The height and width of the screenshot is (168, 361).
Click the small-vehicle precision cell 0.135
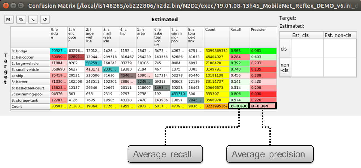(x=263, y=69)
